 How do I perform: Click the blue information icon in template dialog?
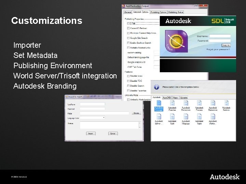156,87
